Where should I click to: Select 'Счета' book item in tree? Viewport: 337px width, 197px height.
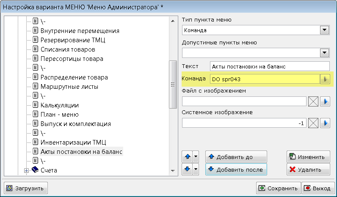(49, 170)
